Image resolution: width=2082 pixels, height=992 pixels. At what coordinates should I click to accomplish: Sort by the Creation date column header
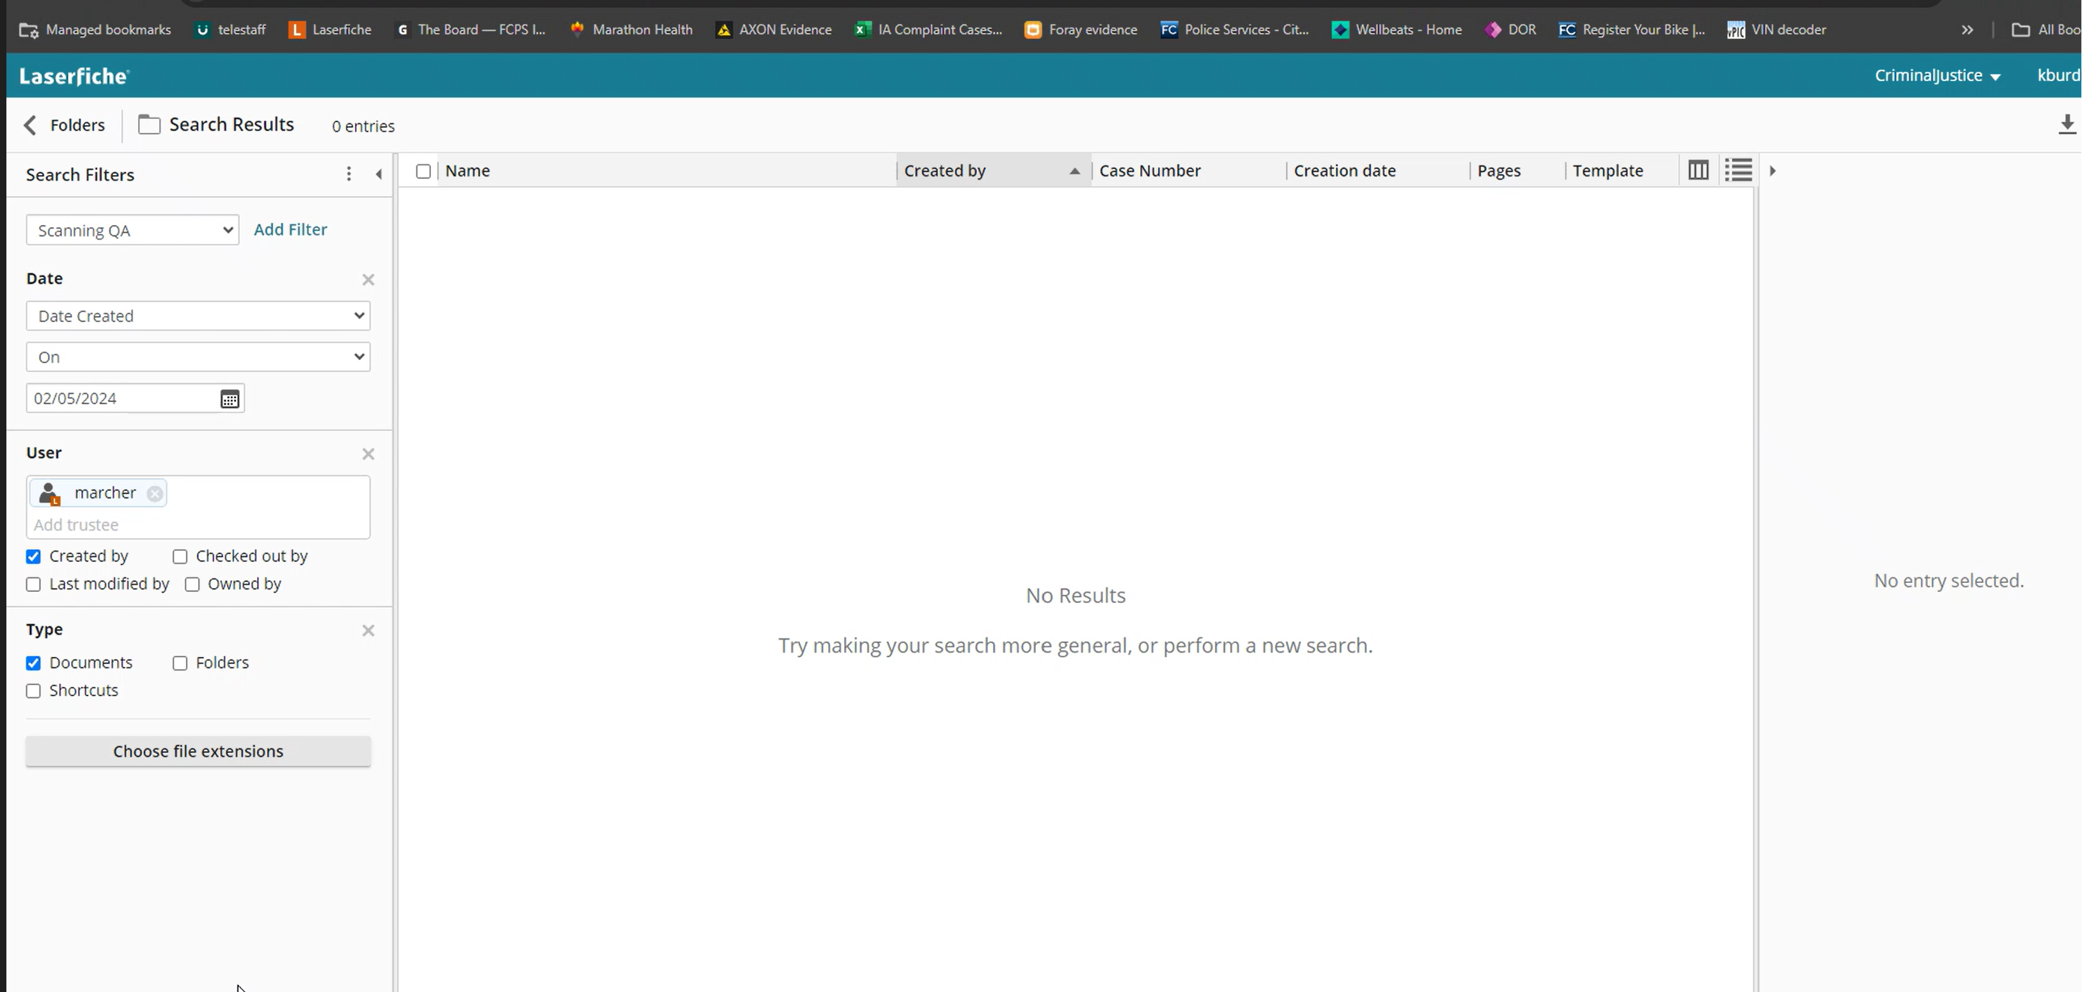[x=1344, y=171]
